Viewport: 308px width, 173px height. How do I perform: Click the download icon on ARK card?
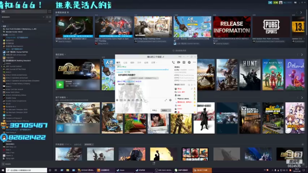[x=60, y=128]
